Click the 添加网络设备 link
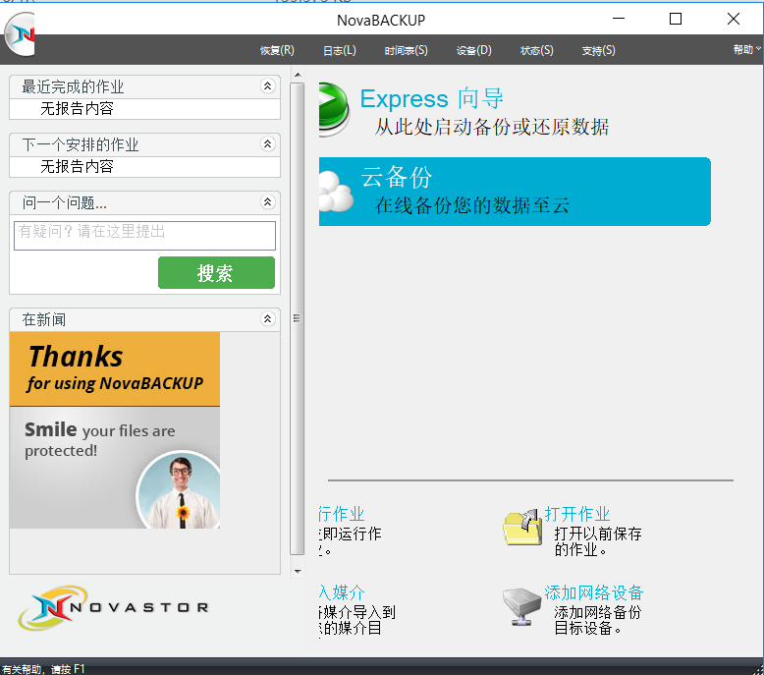This screenshot has height=675, width=764. coord(594,592)
